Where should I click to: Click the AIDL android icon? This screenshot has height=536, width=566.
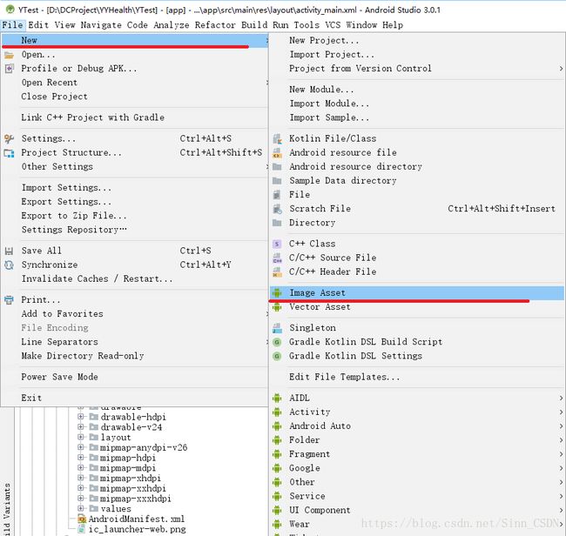click(x=277, y=398)
